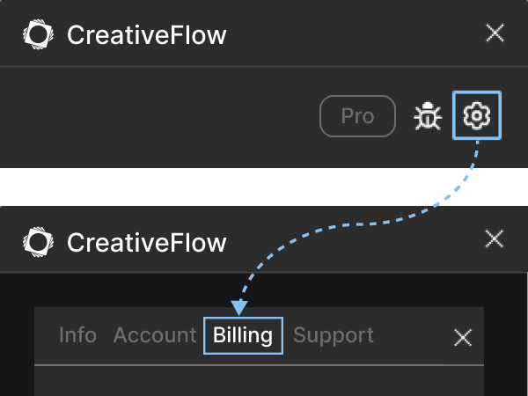Click the Pro badge button
Screen dimensions: 528x396
click(357, 116)
